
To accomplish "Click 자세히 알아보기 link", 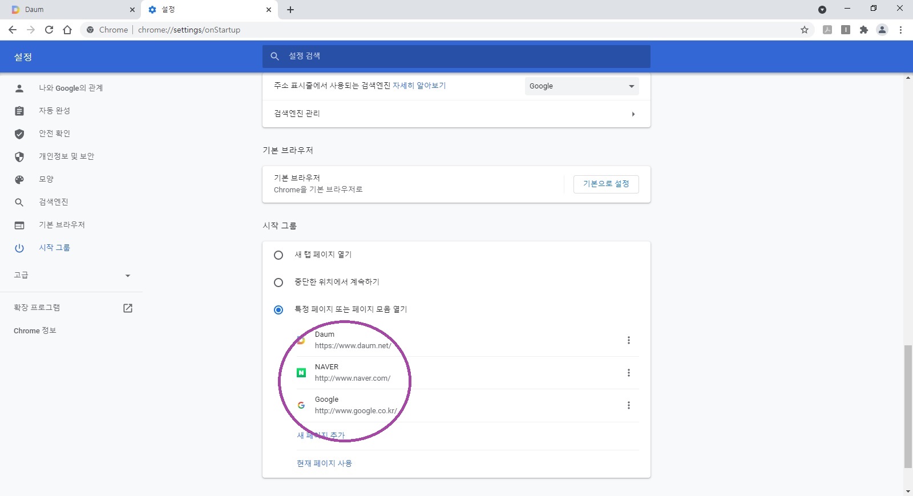I will pyautogui.click(x=419, y=86).
